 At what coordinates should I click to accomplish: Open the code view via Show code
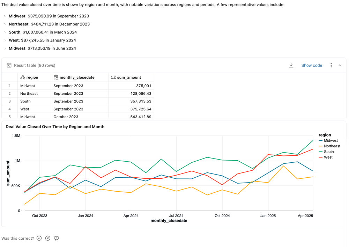(x=312, y=65)
